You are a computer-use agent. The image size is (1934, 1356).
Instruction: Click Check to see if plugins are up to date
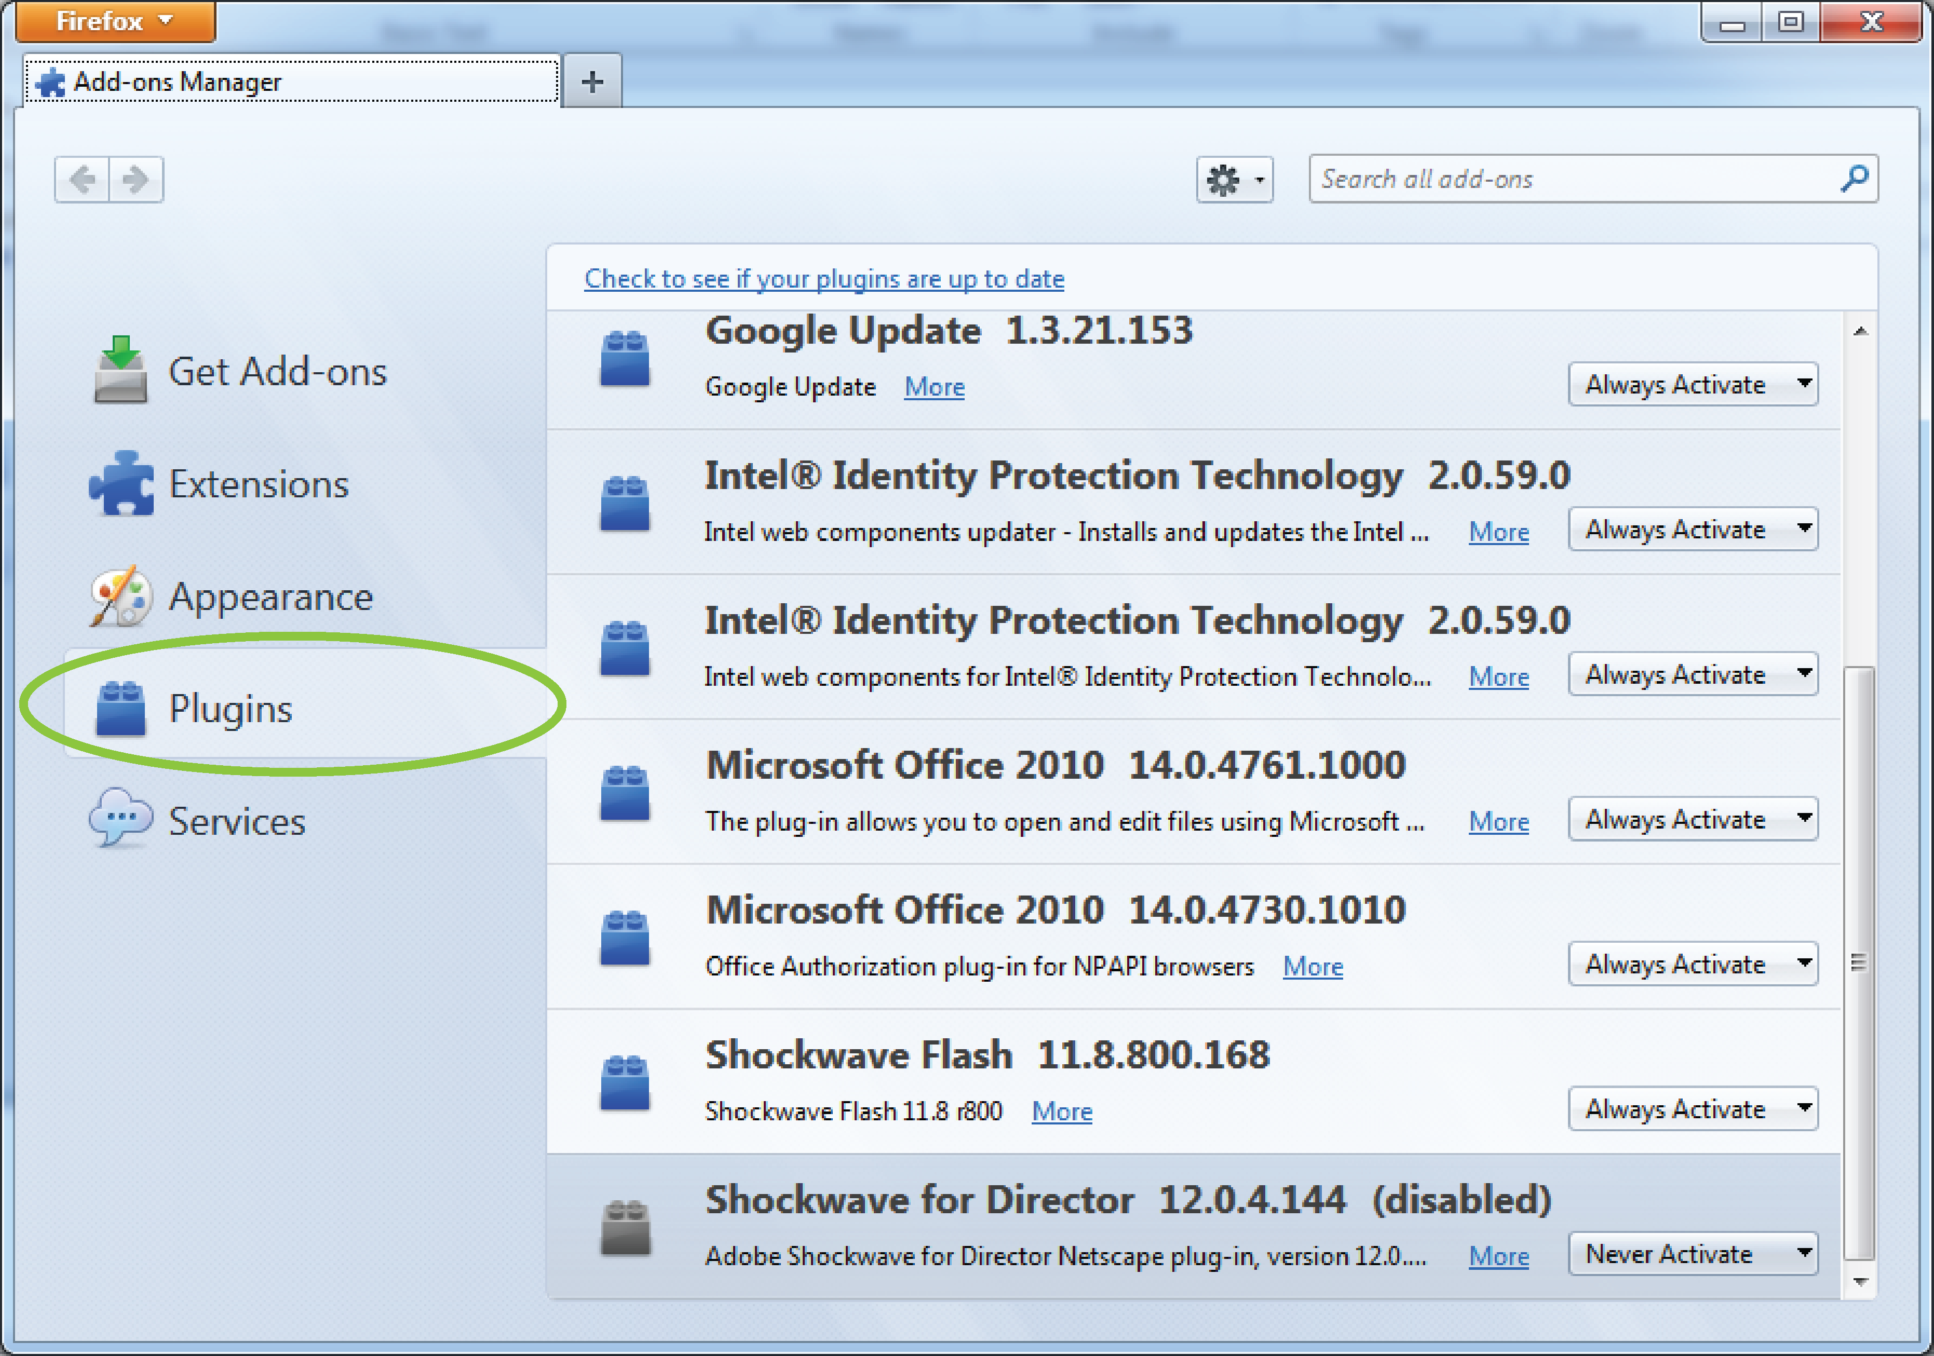(x=824, y=279)
